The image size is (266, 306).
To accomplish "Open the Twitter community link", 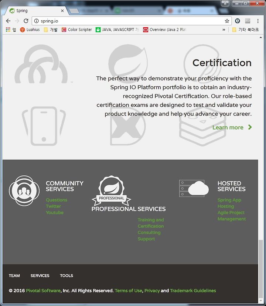I will click(53, 206).
